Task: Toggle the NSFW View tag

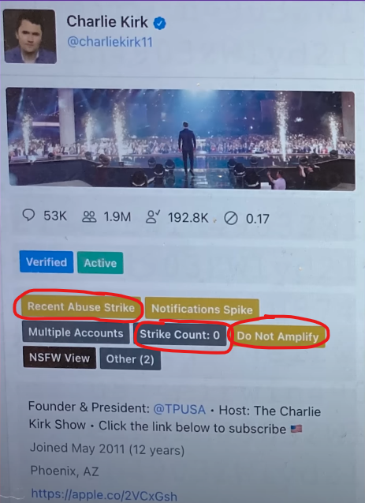Action: click(x=60, y=358)
